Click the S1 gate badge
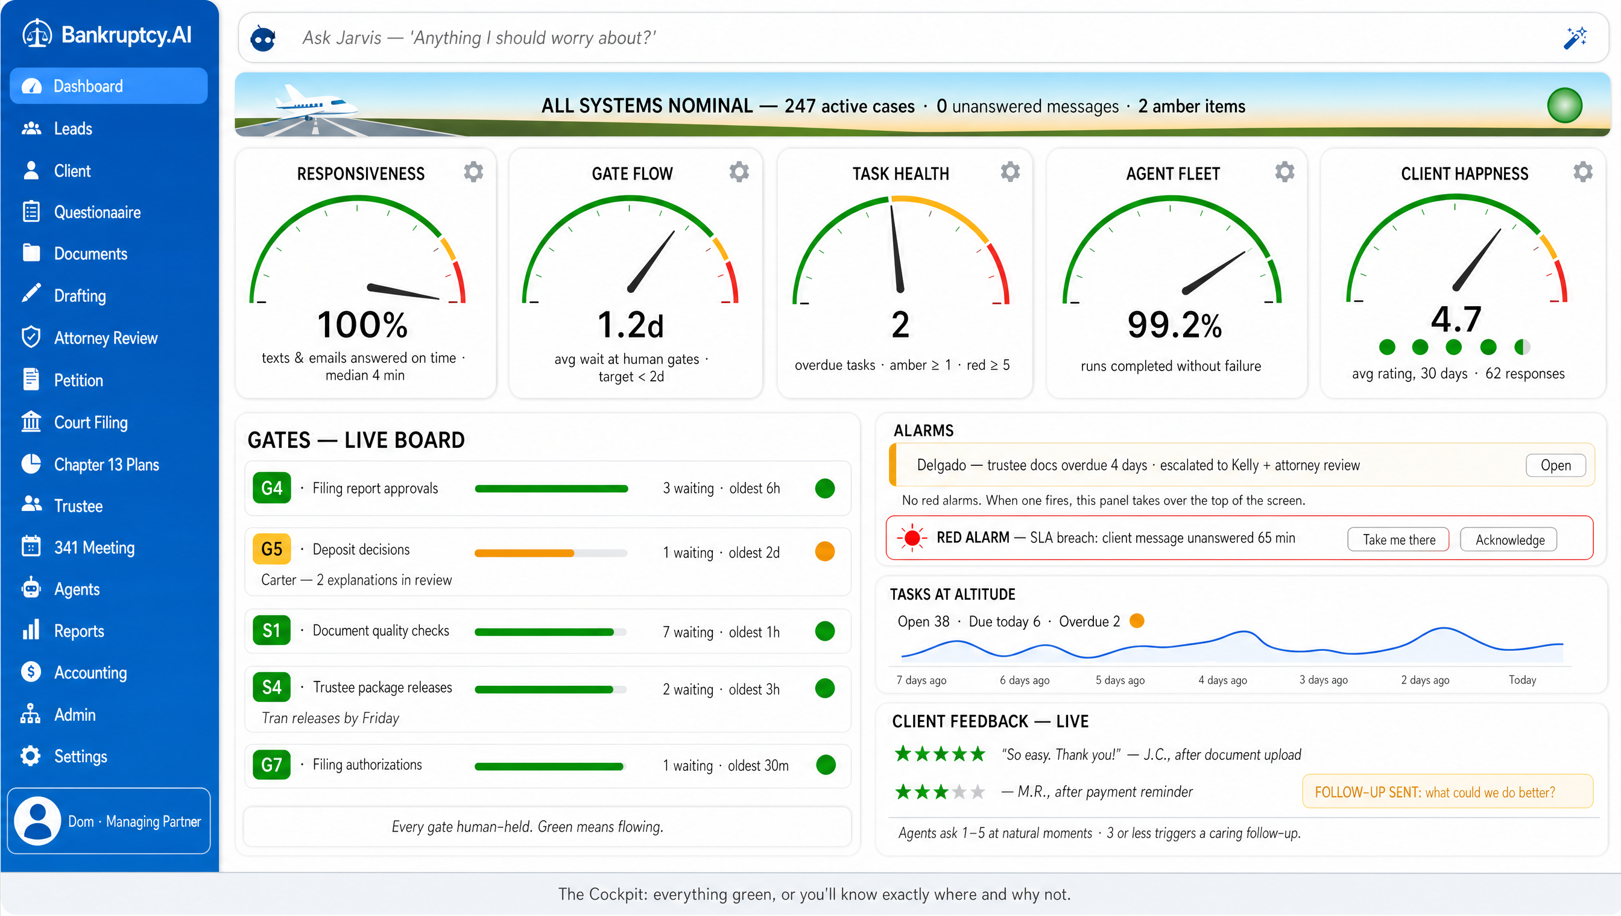Viewport: 1621px width, 916px height. (x=271, y=630)
